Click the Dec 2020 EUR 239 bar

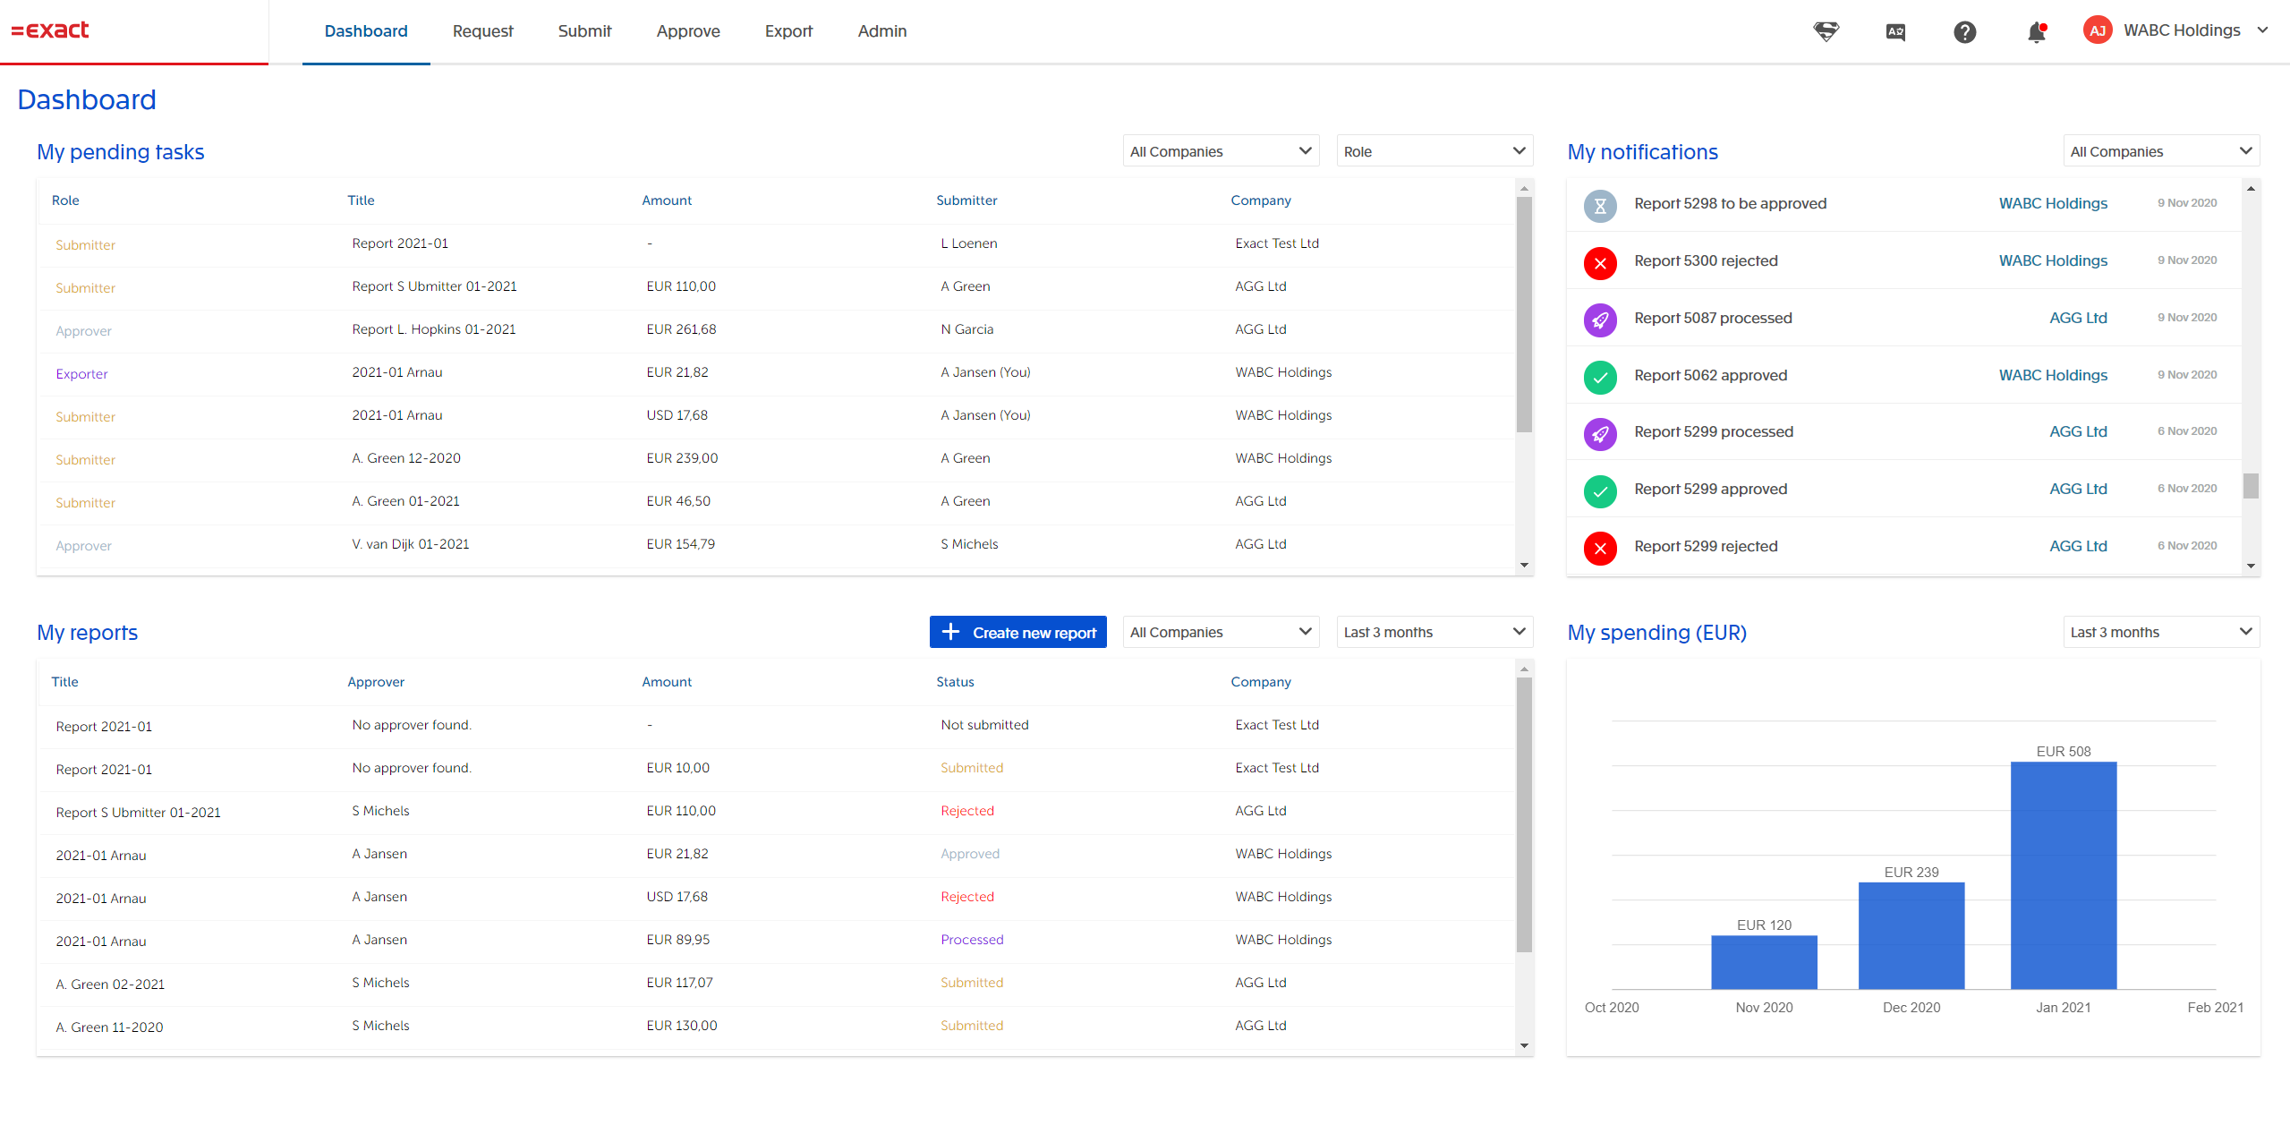1911,935
